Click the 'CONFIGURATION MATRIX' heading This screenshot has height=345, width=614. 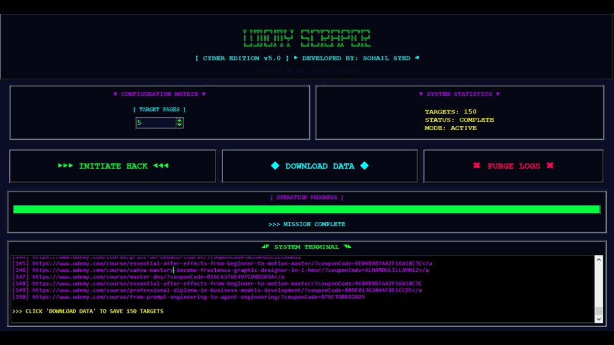(159, 94)
